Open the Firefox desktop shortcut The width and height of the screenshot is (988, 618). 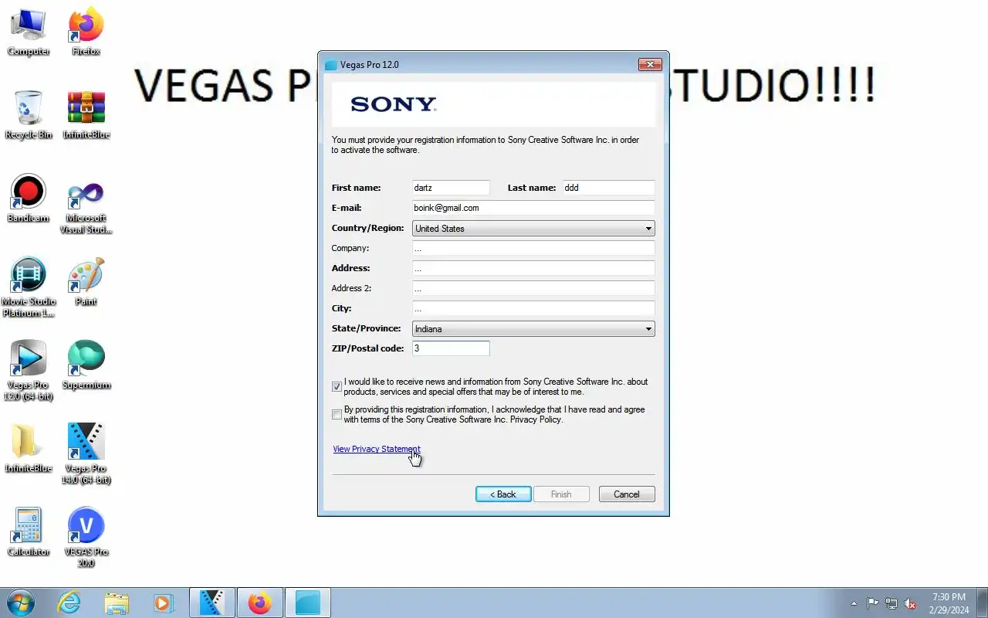coord(86,32)
